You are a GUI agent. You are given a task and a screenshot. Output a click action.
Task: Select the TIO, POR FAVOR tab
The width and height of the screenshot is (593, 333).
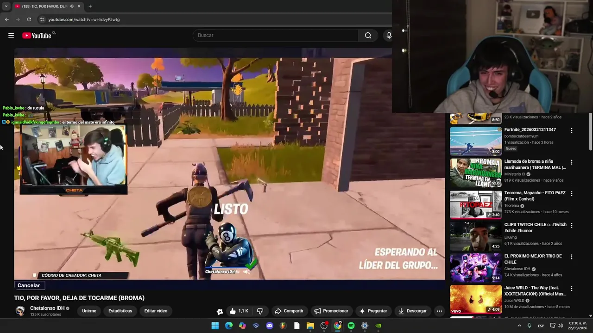[x=44, y=6]
